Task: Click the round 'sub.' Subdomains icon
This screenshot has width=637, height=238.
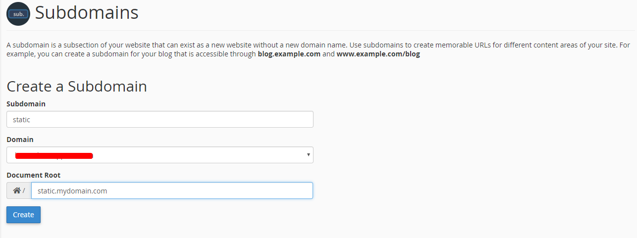Action: [x=18, y=13]
